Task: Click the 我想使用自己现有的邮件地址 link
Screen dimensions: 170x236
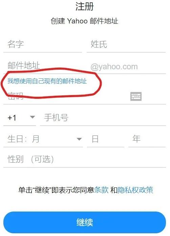Action: click(x=47, y=81)
